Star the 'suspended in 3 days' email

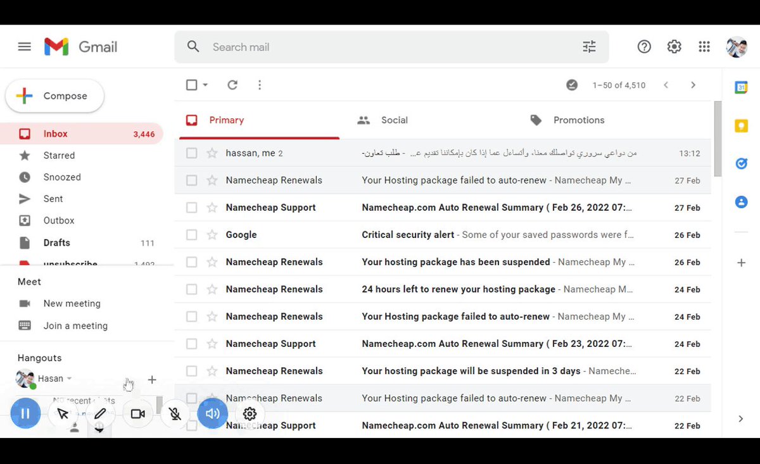(x=212, y=371)
